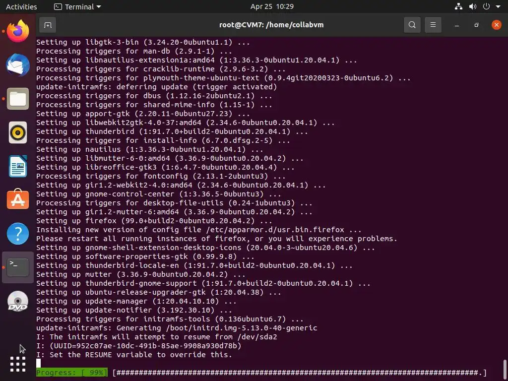Click 'The initramfs will attempt to resume' line

tap(156, 337)
